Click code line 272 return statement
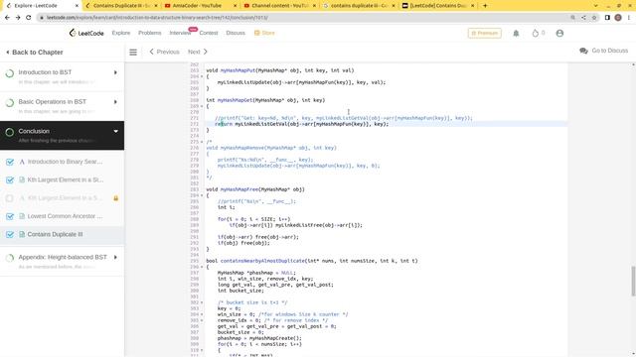Viewport: 636px width, 357px height. 302,124
